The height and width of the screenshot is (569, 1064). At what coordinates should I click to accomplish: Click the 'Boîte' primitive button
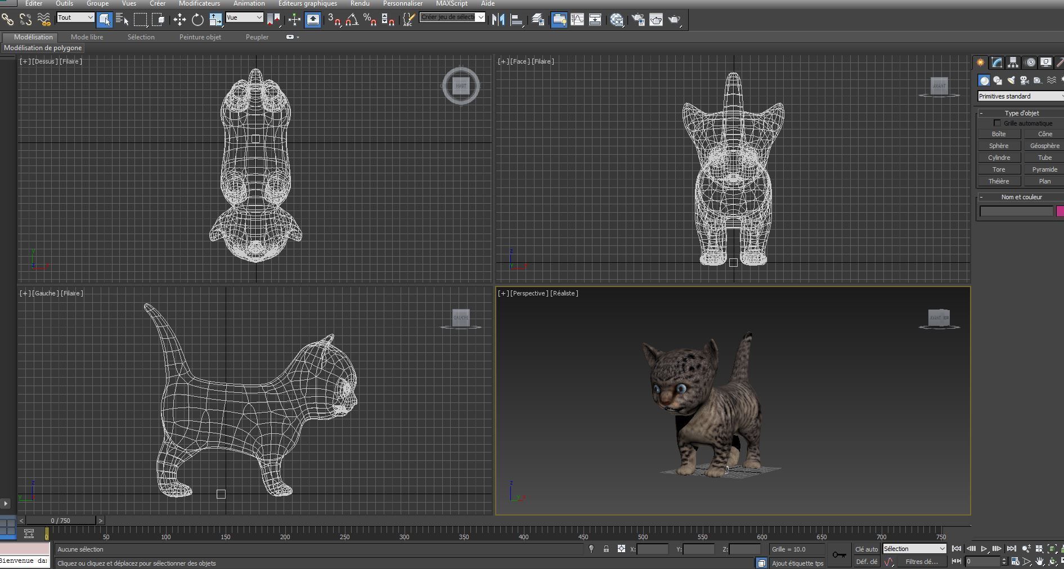999,134
